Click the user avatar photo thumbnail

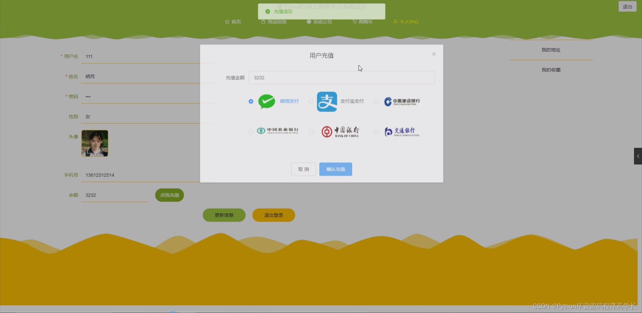[95, 143]
